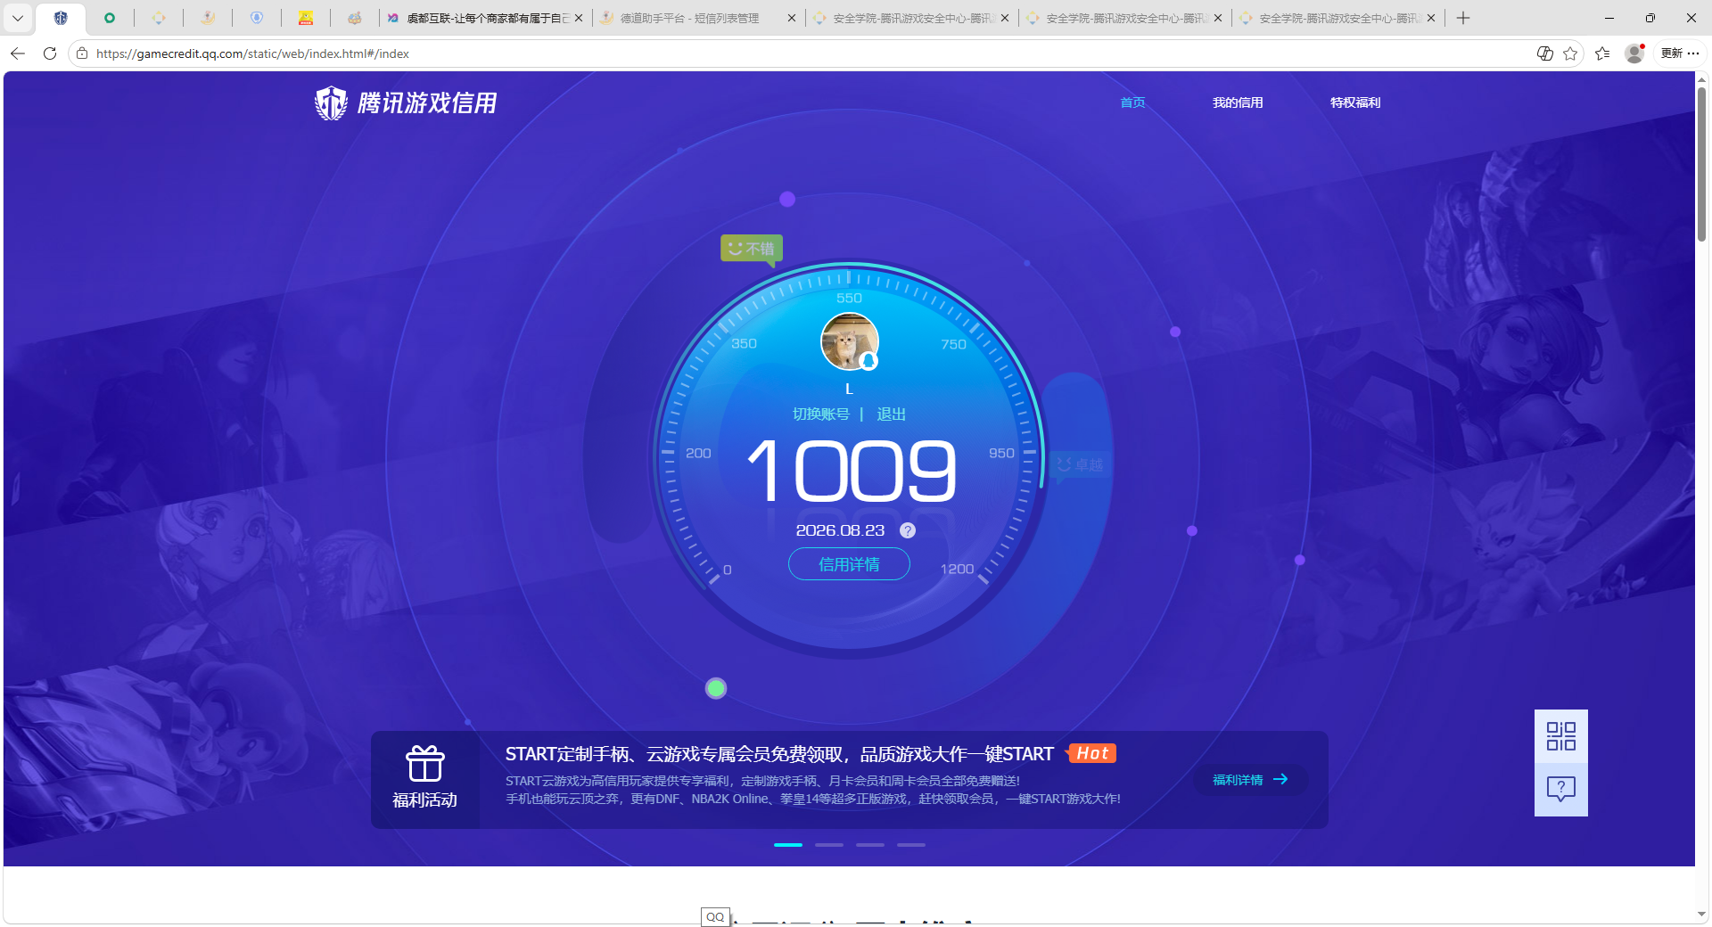Close the 安全学院 tab nearest the new-tab button

click(1431, 18)
